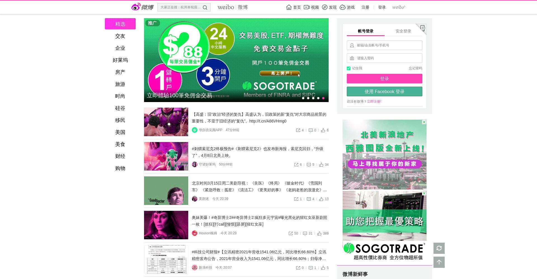Click the Weibo eye logo
This screenshot has width=537, height=279.
(x=136, y=7)
